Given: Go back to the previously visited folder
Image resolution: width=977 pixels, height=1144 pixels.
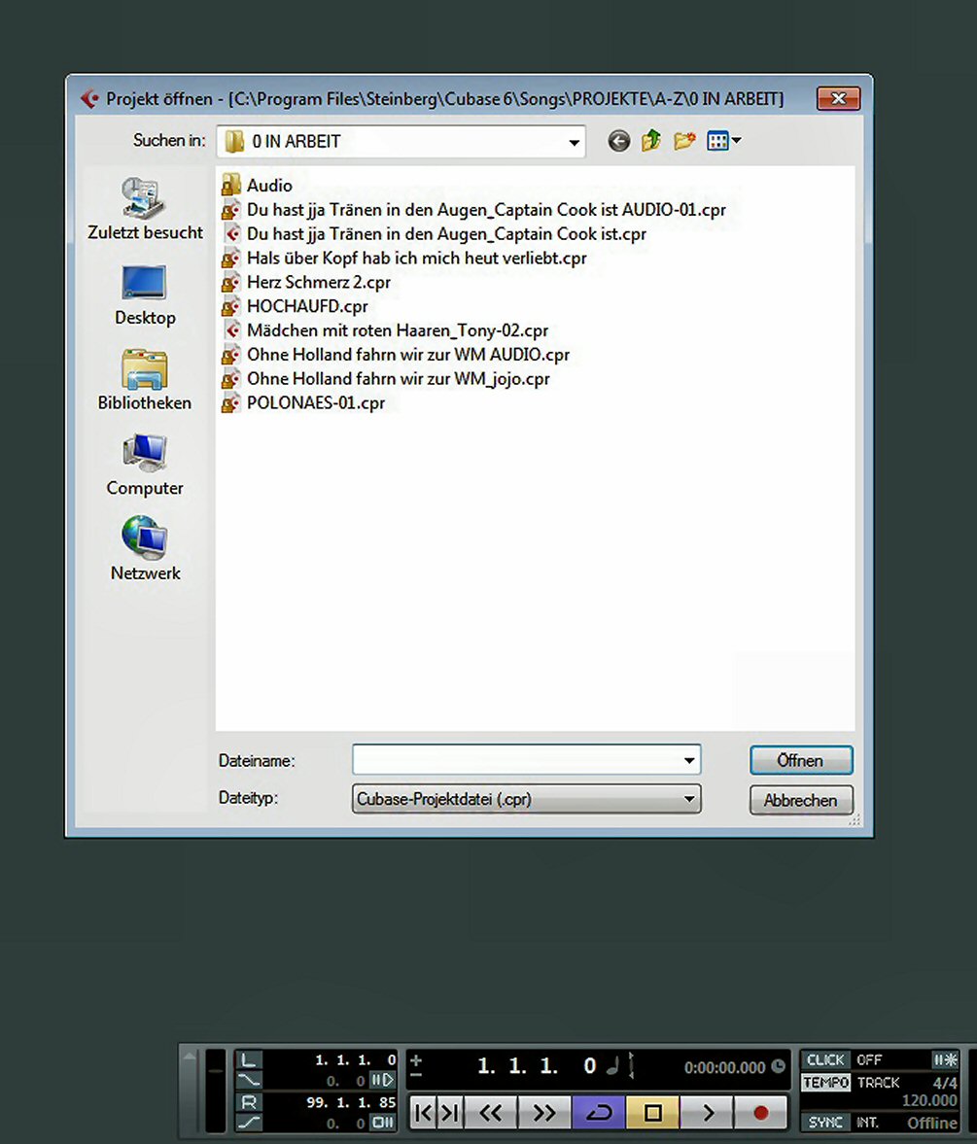Looking at the screenshot, I should [618, 141].
